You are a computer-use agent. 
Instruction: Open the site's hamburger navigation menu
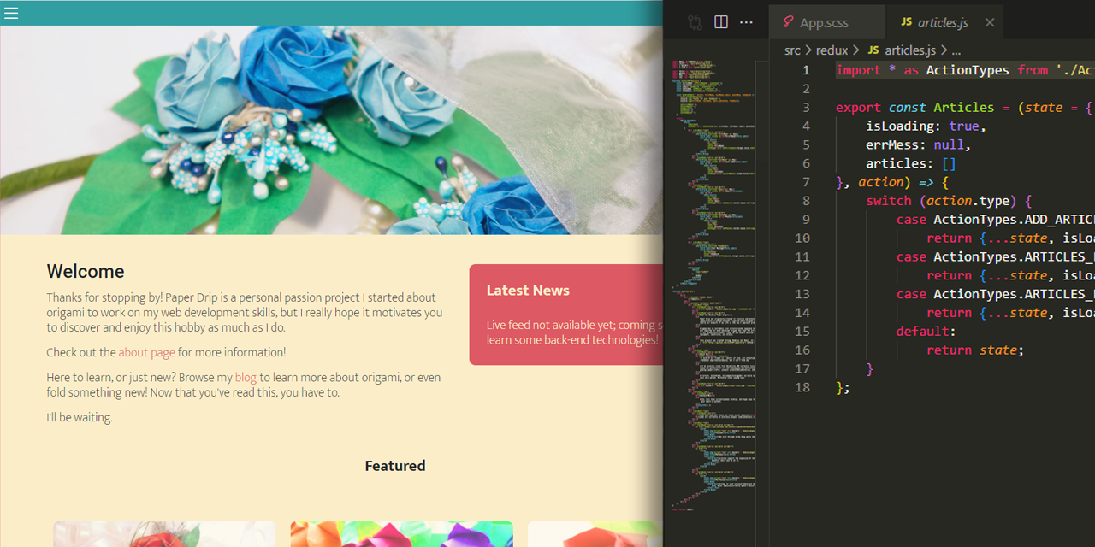[11, 13]
